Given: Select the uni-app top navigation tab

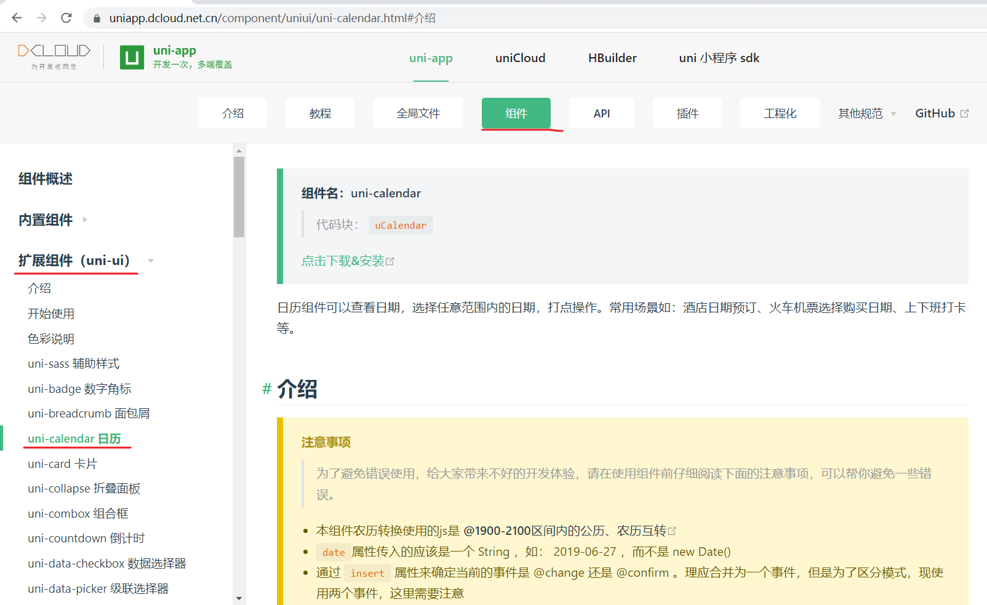Looking at the screenshot, I should (x=431, y=58).
